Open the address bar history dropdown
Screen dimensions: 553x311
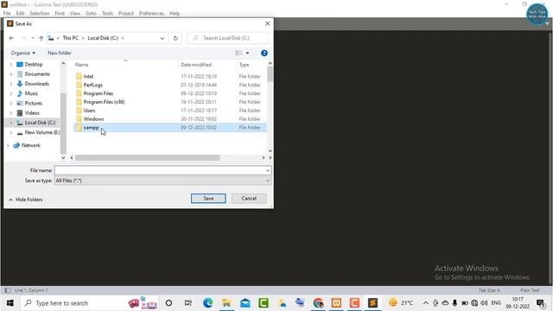coord(162,38)
